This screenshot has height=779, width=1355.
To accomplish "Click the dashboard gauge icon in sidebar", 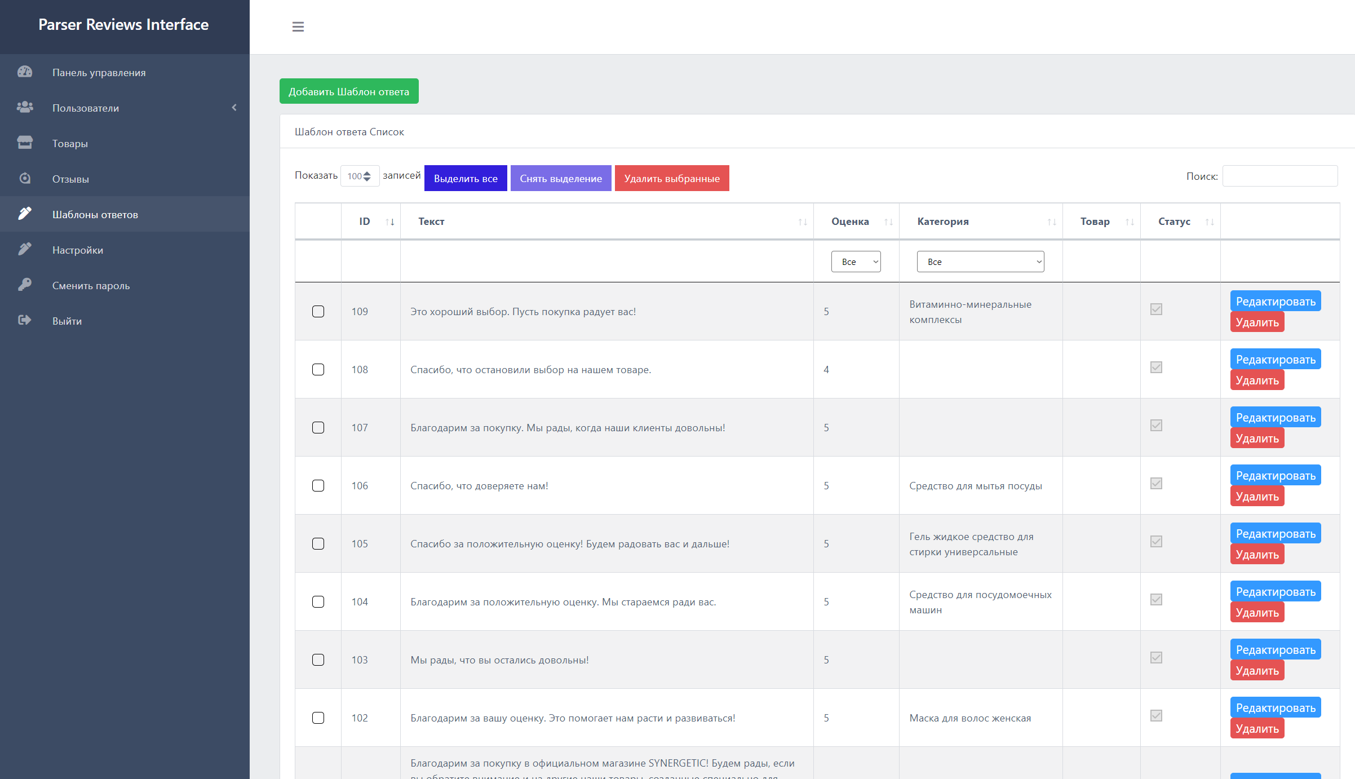I will point(25,72).
